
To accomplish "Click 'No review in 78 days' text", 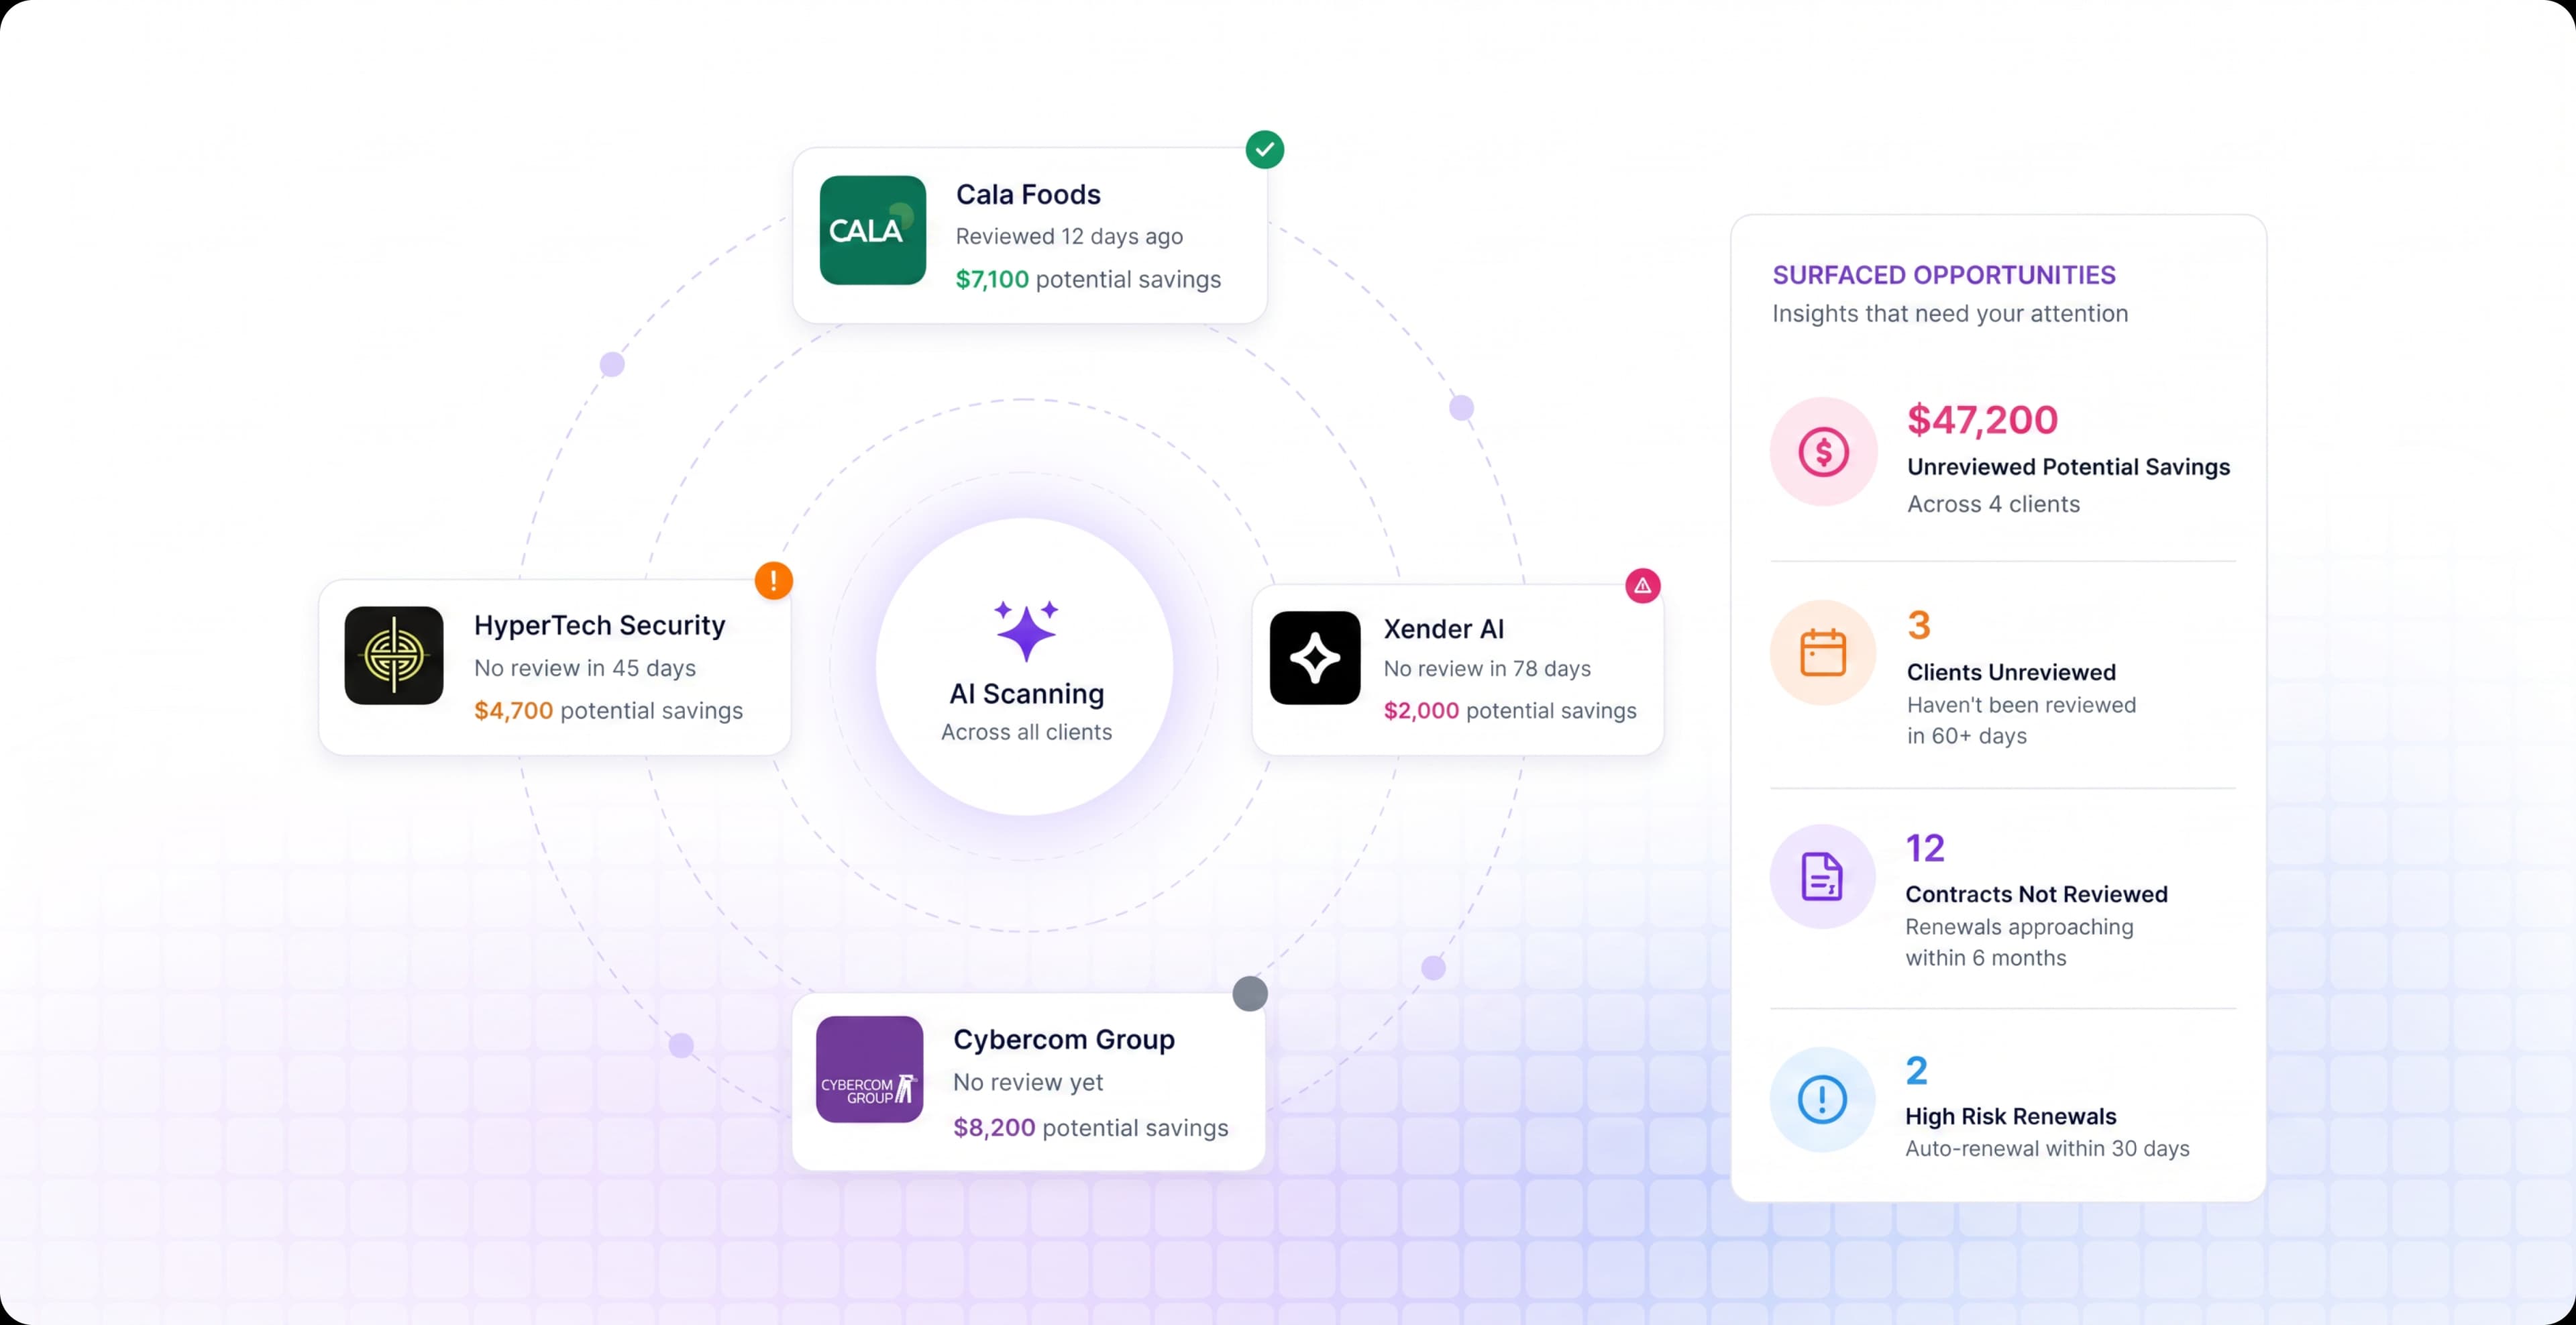I will (1487, 669).
